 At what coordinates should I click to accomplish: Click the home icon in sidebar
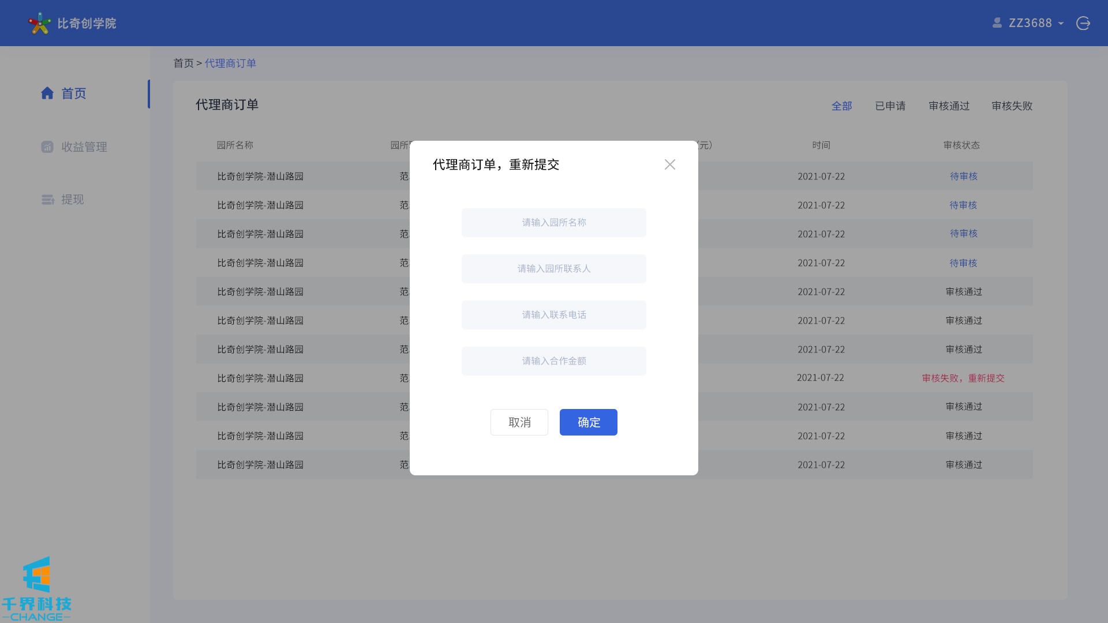coord(47,93)
